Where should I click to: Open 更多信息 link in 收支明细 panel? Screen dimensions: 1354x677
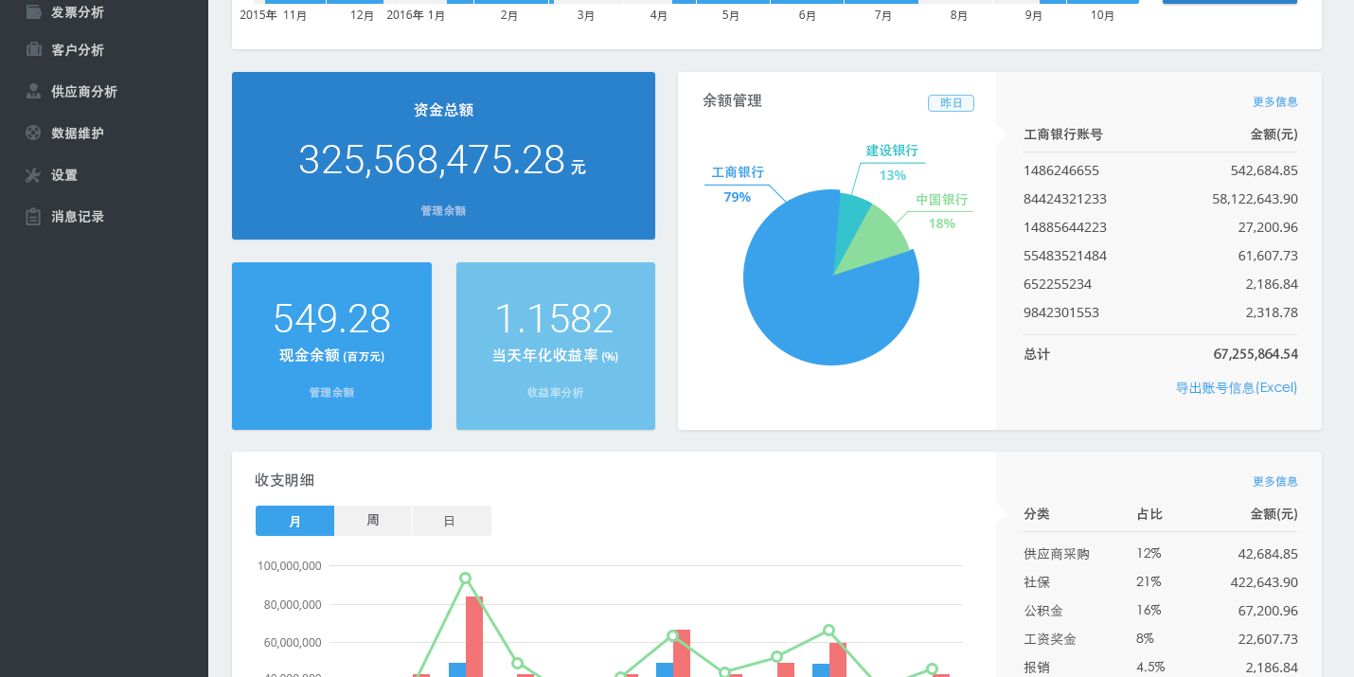click(x=1274, y=481)
